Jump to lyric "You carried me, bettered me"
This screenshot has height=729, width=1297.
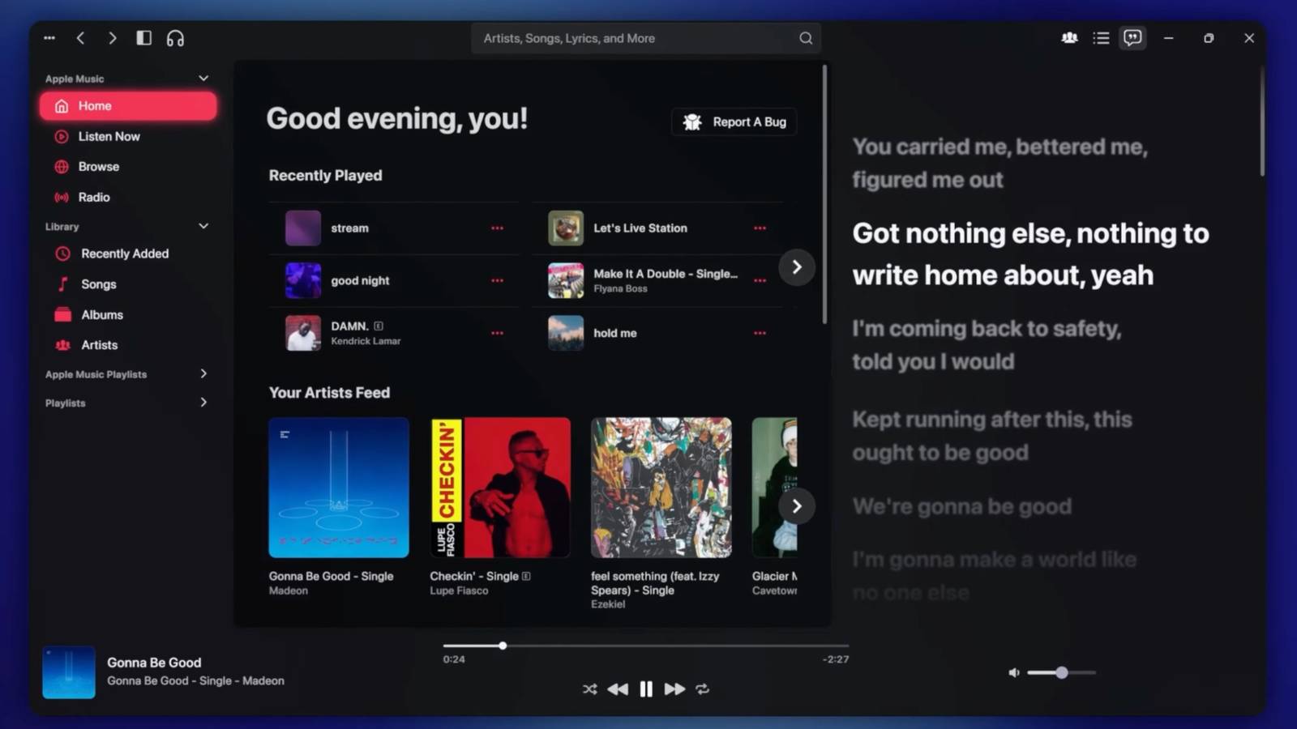coord(1000,163)
